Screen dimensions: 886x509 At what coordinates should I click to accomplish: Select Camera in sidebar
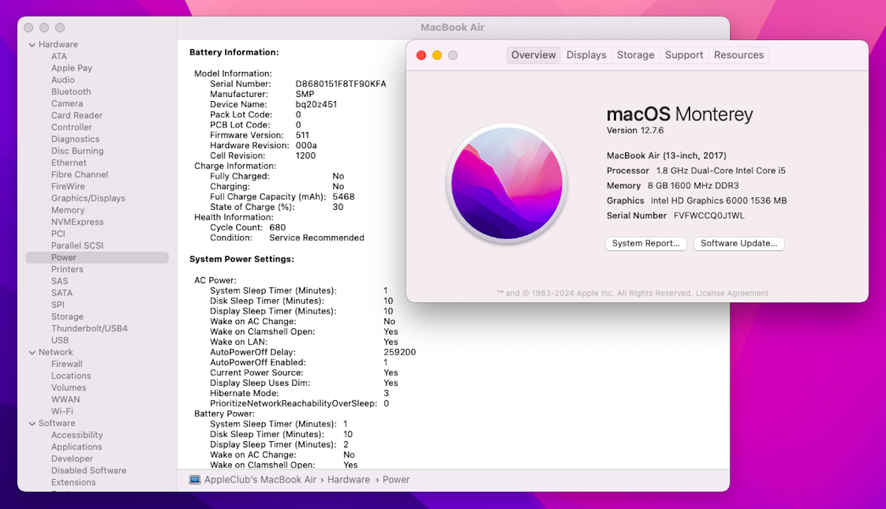(x=67, y=103)
